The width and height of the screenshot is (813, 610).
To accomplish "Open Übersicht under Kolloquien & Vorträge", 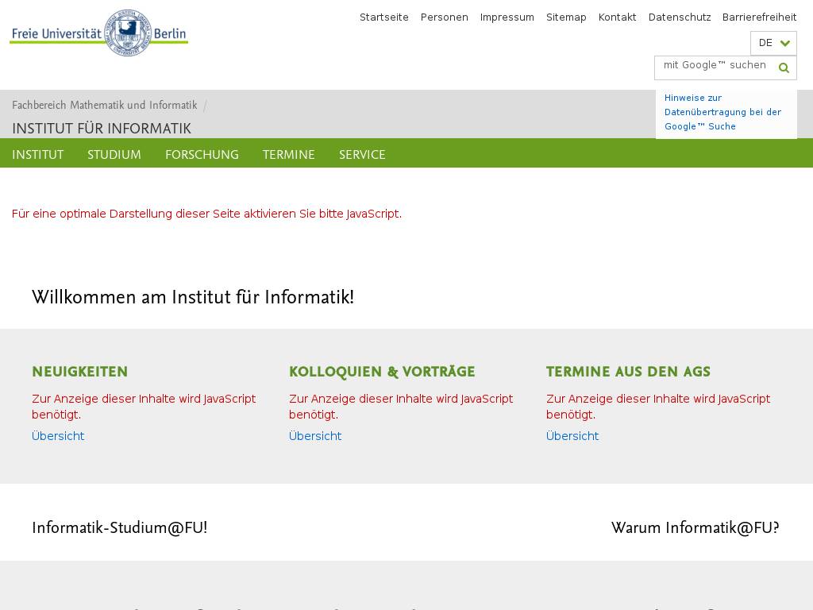I will pos(315,436).
